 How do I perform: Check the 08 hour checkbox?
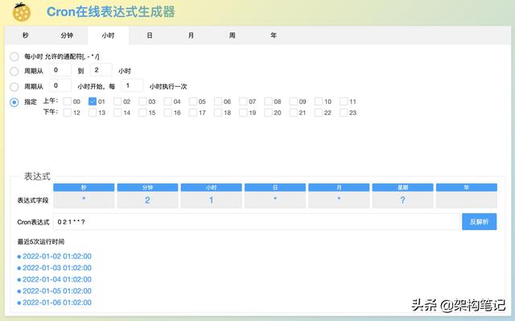268,101
